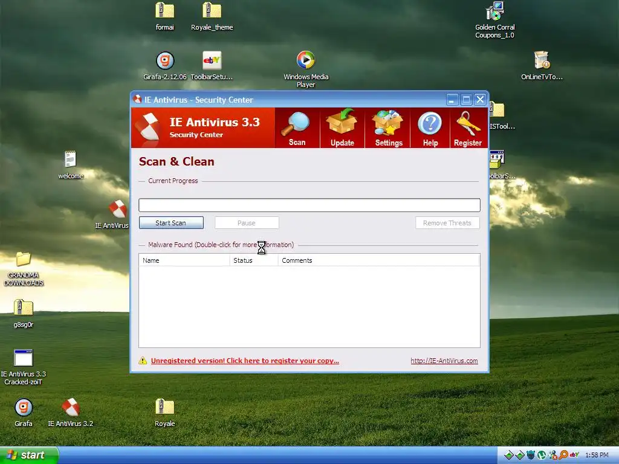The image size is (619, 464).
Task: Click the Scan & Clean heading
Action: click(x=177, y=161)
